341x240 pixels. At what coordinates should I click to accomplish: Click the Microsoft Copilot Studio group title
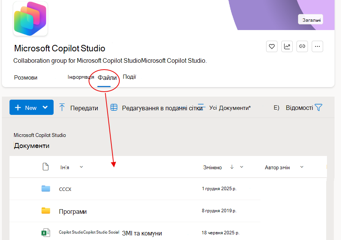pyautogui.click(x=60, y=48)
